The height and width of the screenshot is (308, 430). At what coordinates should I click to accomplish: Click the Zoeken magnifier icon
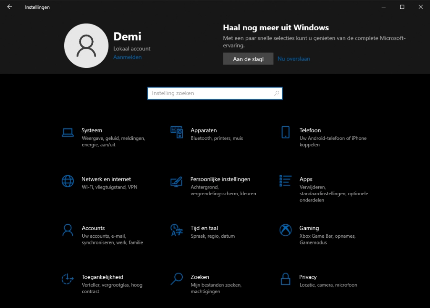(x=176, y=279)
